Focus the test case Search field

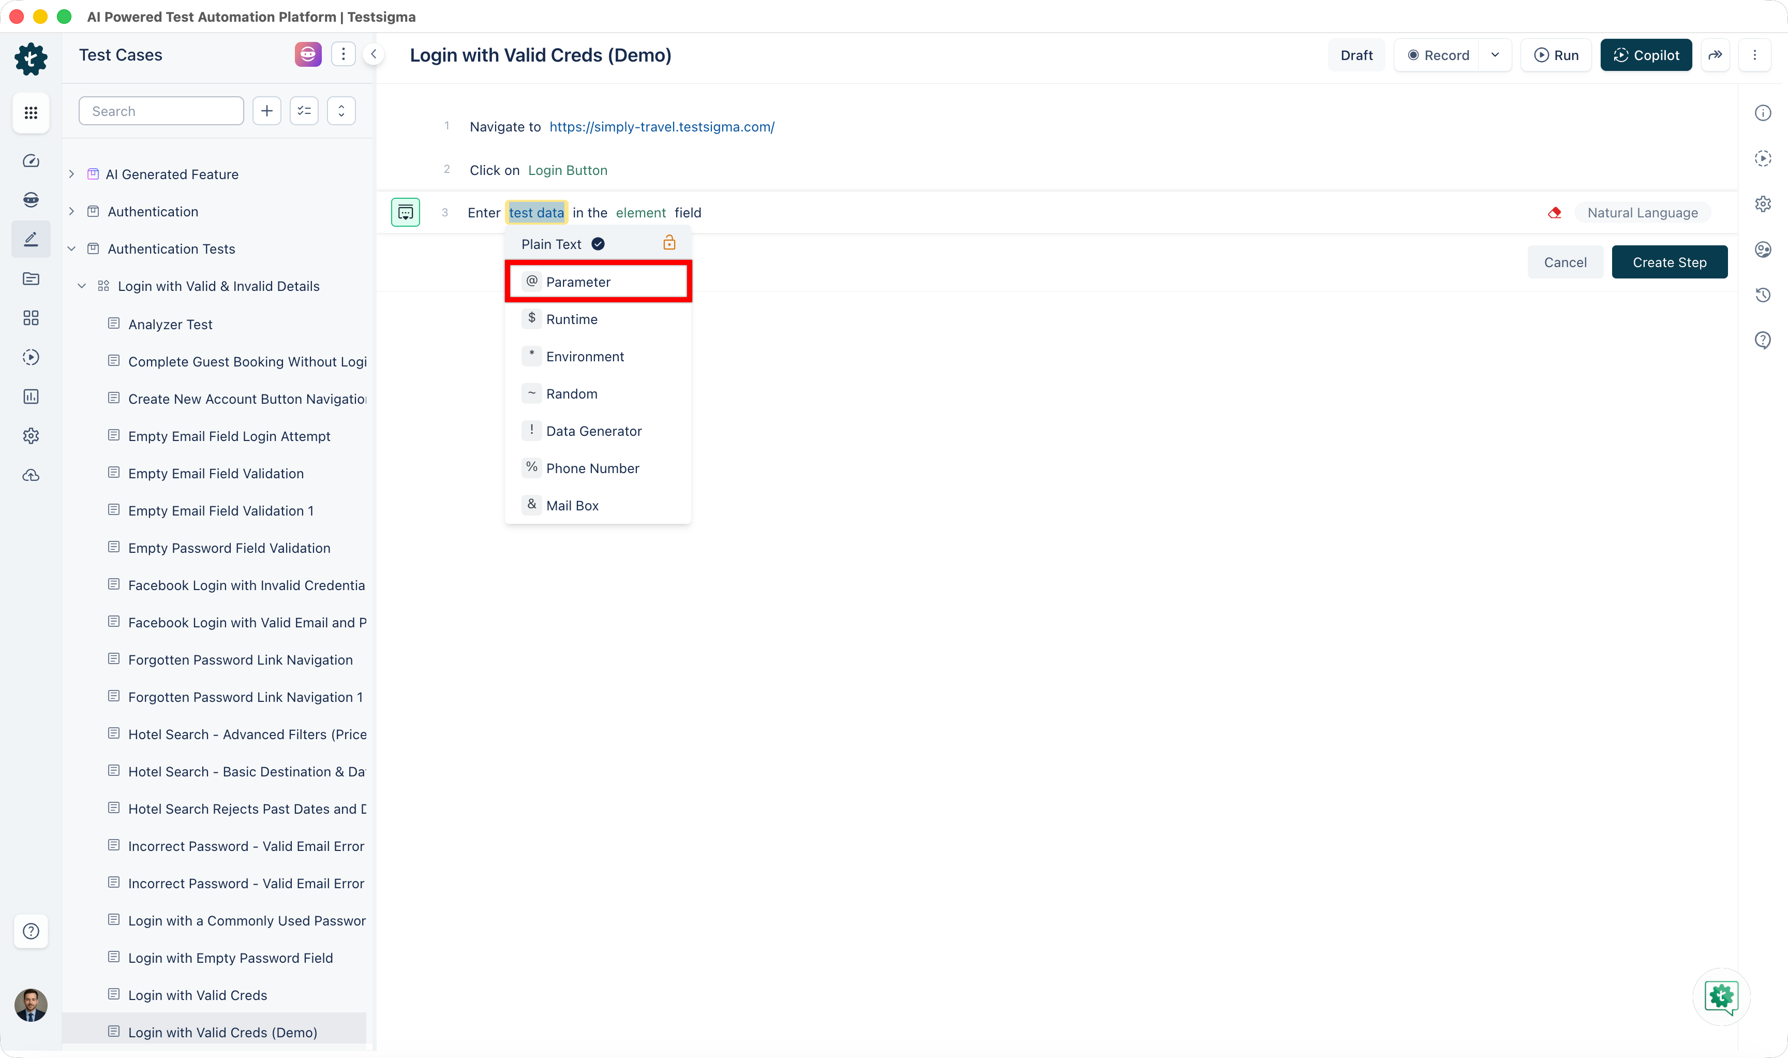coord(161,111)
